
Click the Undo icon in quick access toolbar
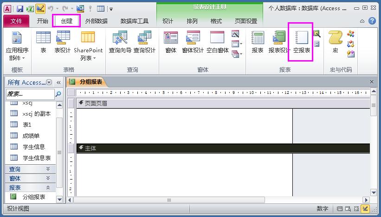pyautogui.click(x=51, y=9)
